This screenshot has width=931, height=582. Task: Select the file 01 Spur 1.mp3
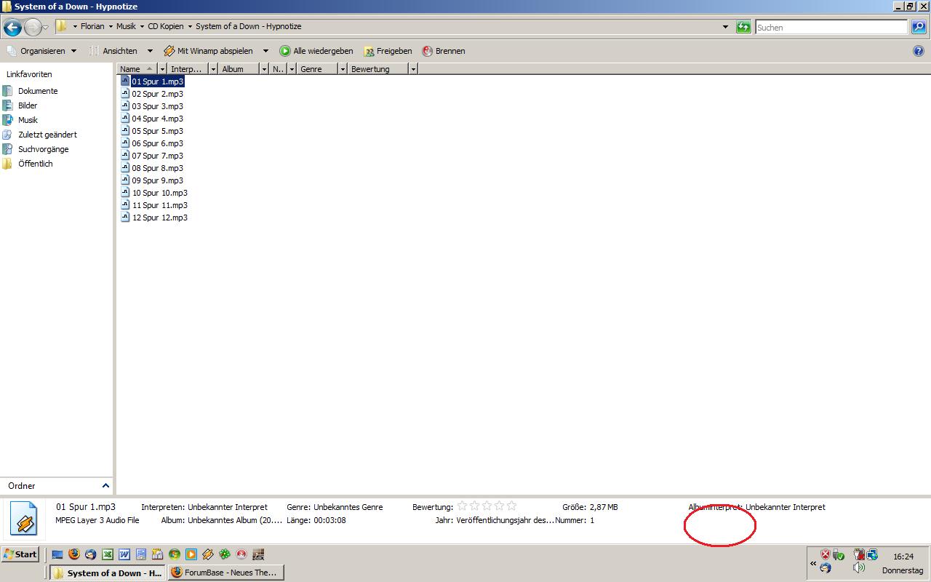click(x=152, y=81)
